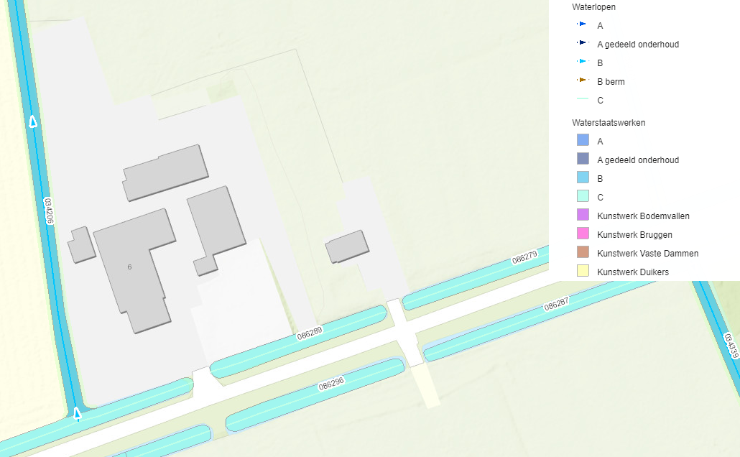Click the watercourse label 034339
Image resolution: width=740 pixels, height=457 pixels.
731,346
